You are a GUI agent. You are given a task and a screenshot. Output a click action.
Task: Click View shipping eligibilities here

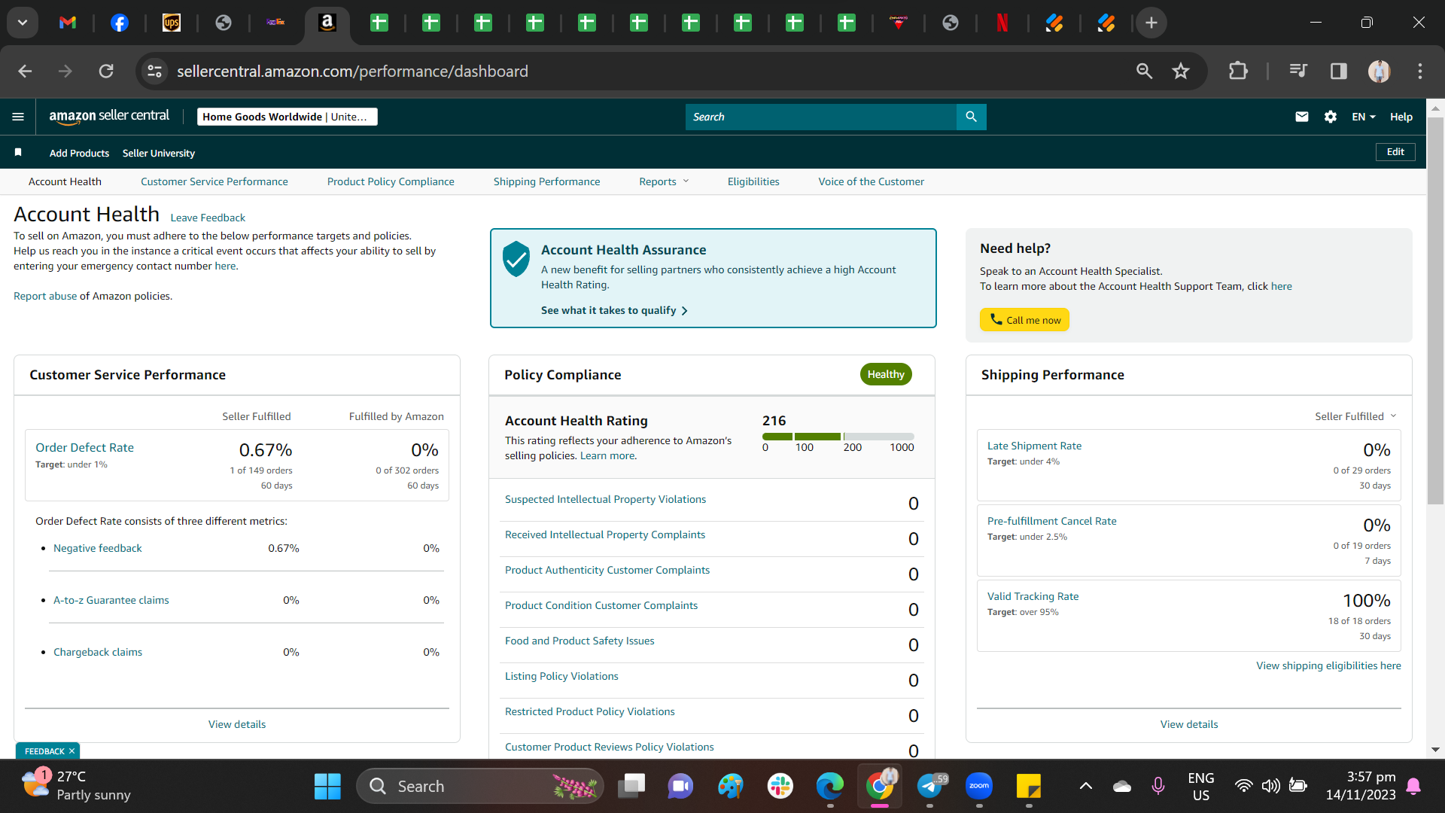click(1328, 665)
